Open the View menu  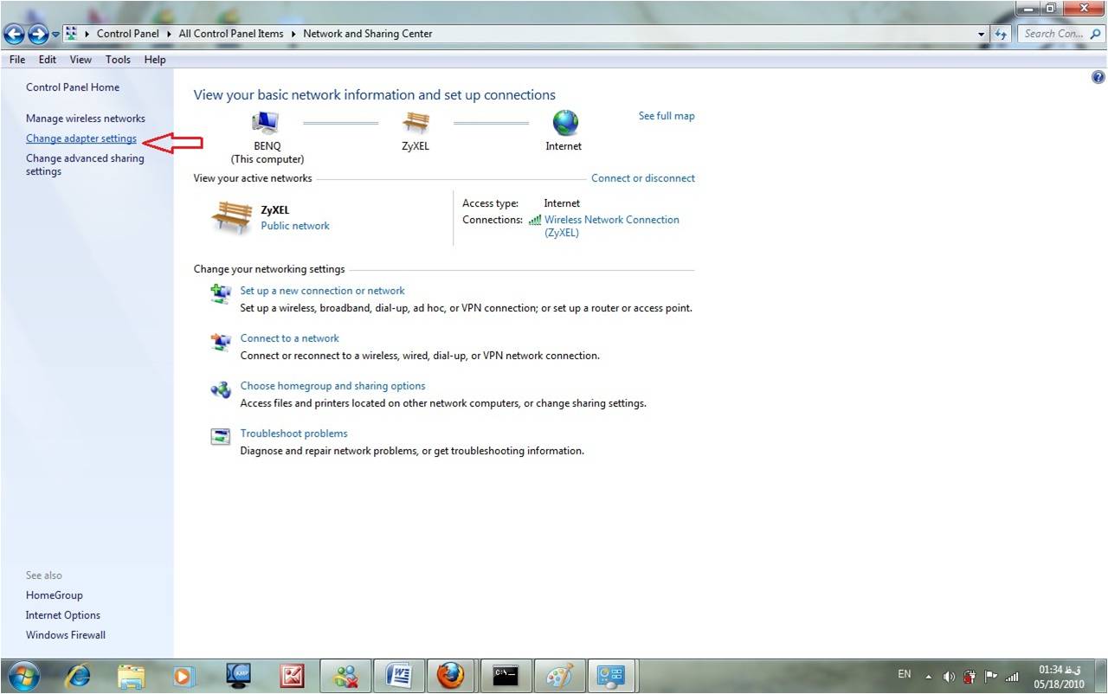(81, 60)
